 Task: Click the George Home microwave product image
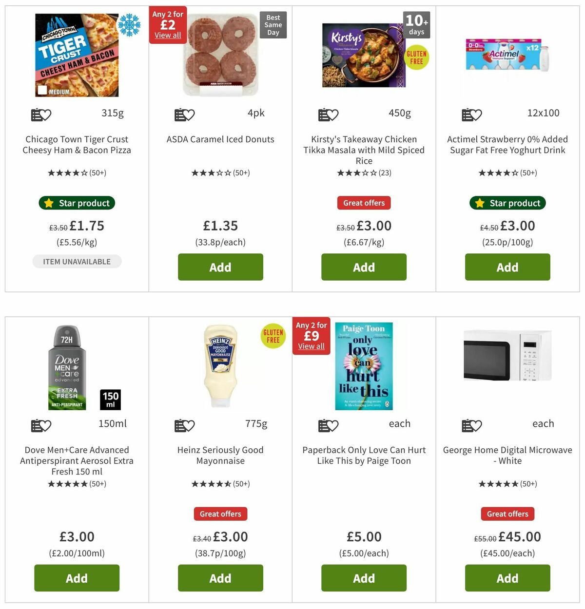pyautogui.click(x=507, y=357)
